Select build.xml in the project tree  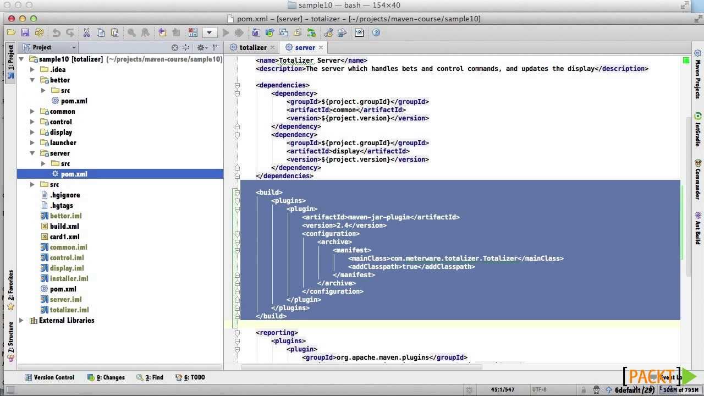coord(64,227)
